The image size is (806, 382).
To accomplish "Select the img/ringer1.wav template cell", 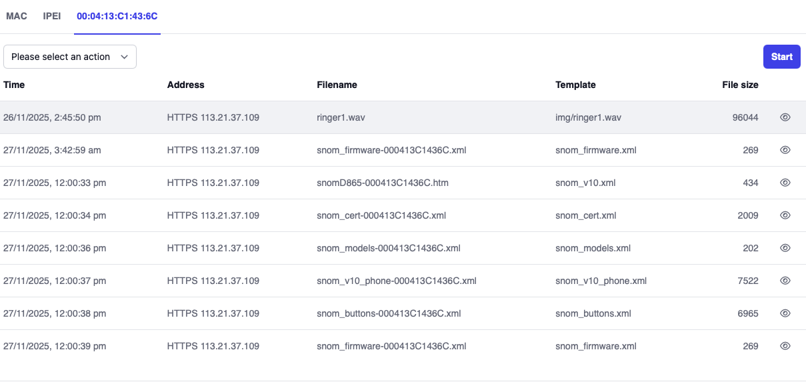I will pos(588,117).
